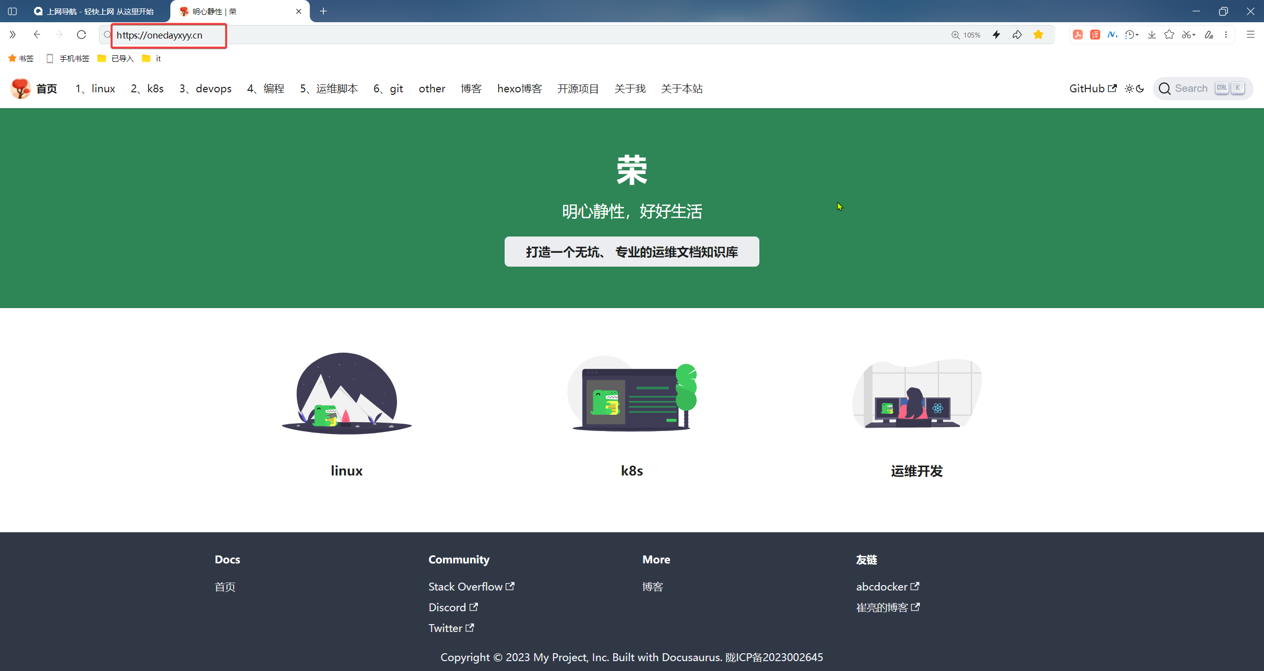Go to the 首页 nav link
This screenshot has width=1264, height=671.
point(46,88)
